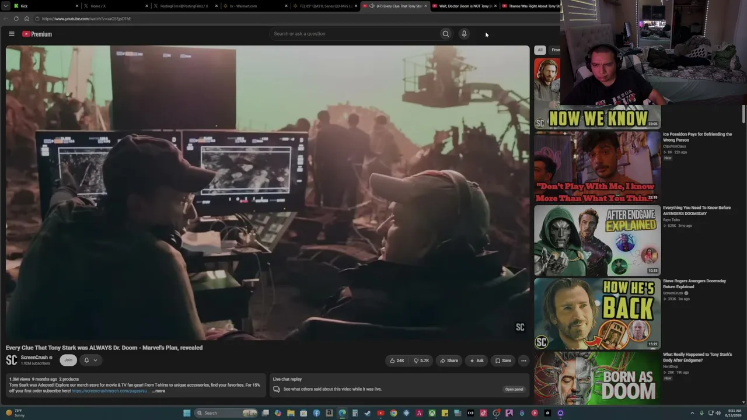Open 'Everything You Need To Know Before' title
Screen dimensions: 747x420
697,211
